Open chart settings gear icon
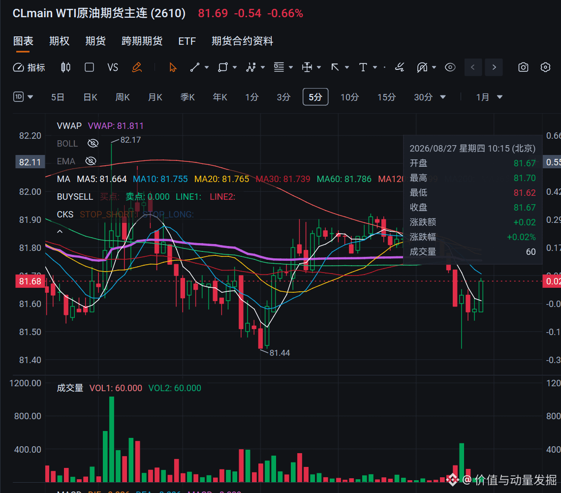 (x=545, y=67)
